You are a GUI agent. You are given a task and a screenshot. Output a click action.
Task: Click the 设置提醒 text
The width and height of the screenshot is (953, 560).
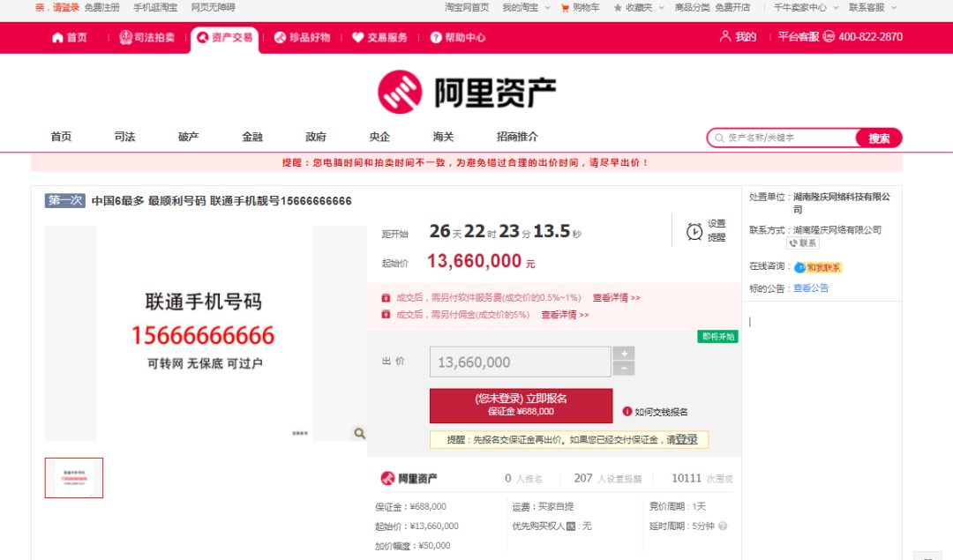click(717, 230)
